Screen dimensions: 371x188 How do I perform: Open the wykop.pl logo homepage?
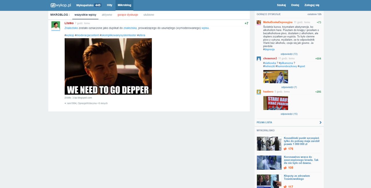coord(61,5)
